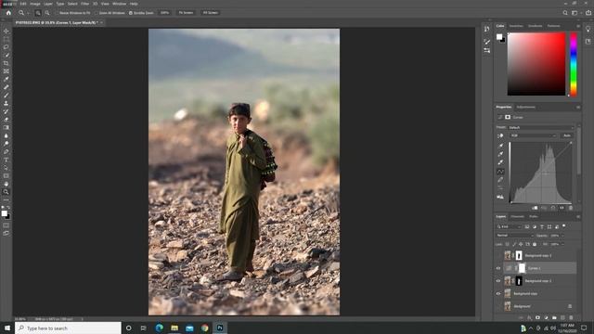
Task: Open the Curves Preset dropdown
Action: [x=541, y=128]
